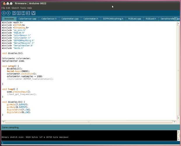
Task: Click the horizontal scrollbar right arrow
Action: [x=174, y=122]
